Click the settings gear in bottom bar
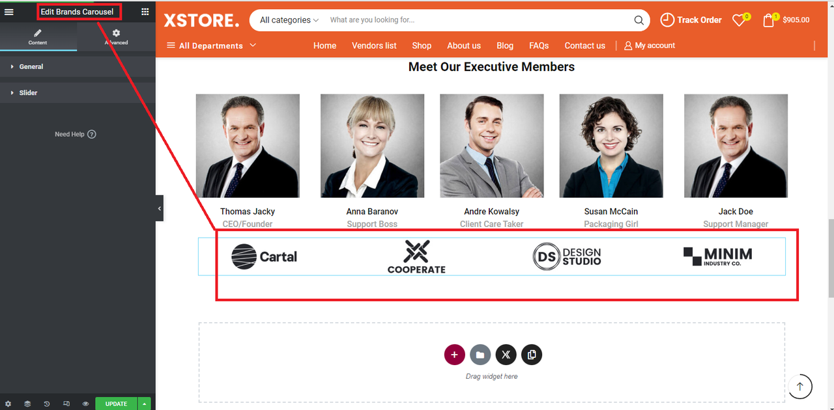The height and width of the screenshot is (410, 834). [9, 403]
